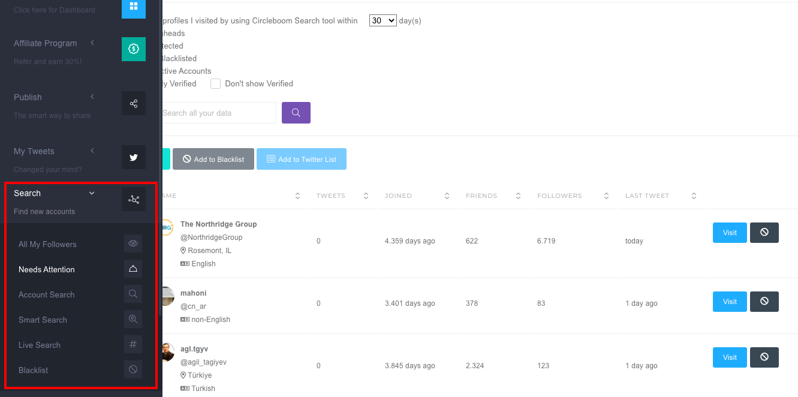The width and height of the screenshot is (798, 397).
Task: Open the Blacklist menu item
Action: pos(33,370)
